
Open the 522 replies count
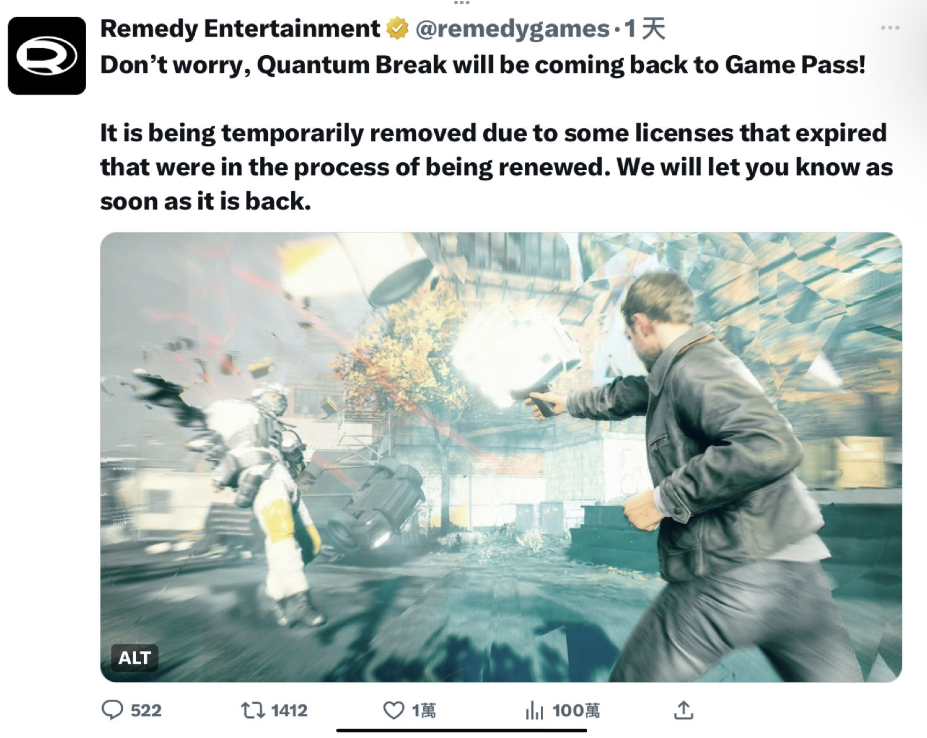click(146, 710)
